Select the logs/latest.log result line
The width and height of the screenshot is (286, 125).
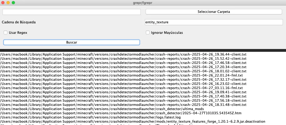click(x=90, y=117)
